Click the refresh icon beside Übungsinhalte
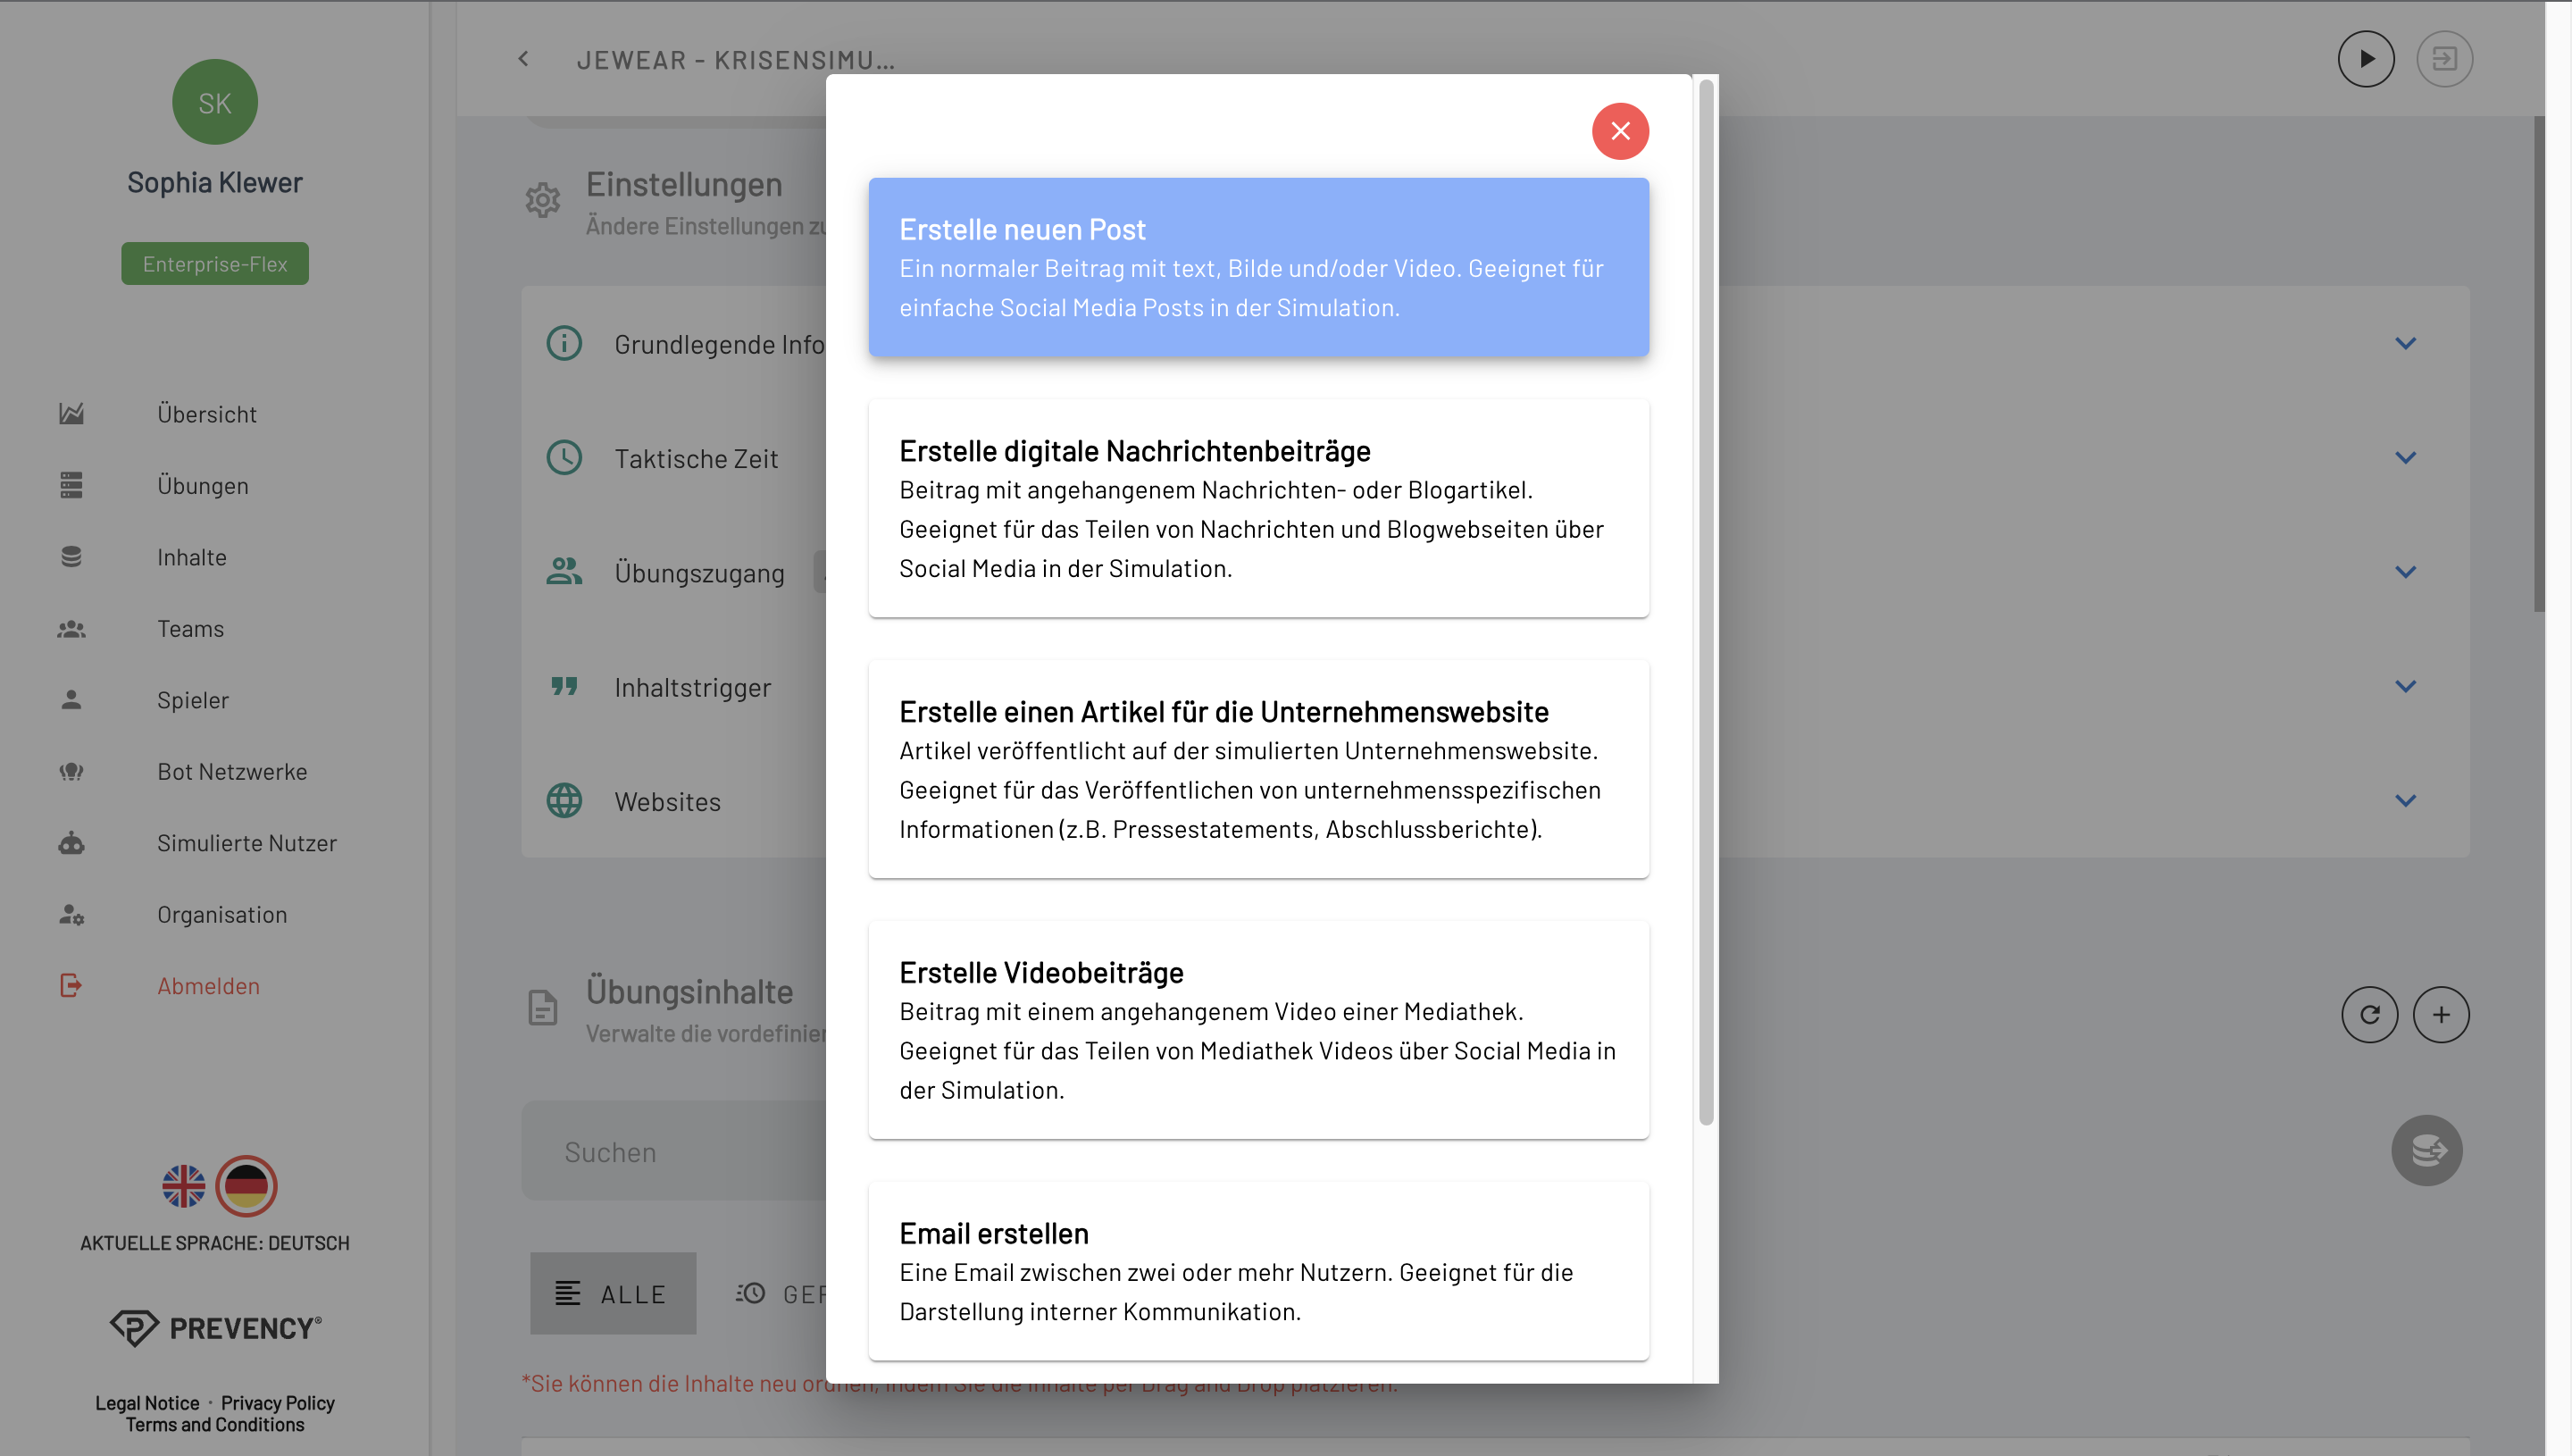The height and width of the screenshot is (1456, 2572). (x=2369, y=1015)
